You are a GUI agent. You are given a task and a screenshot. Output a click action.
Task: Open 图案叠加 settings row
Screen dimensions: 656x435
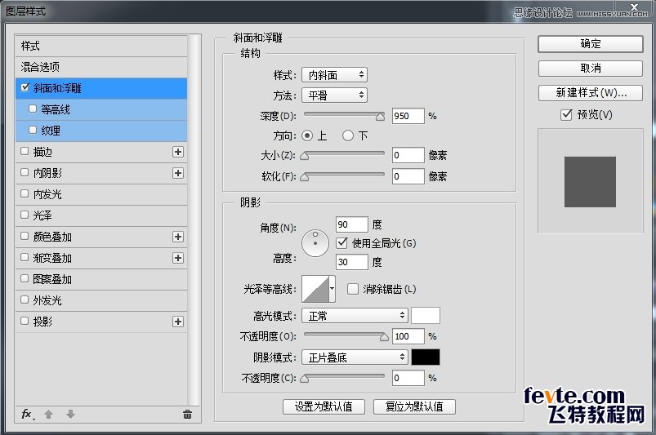101,279
